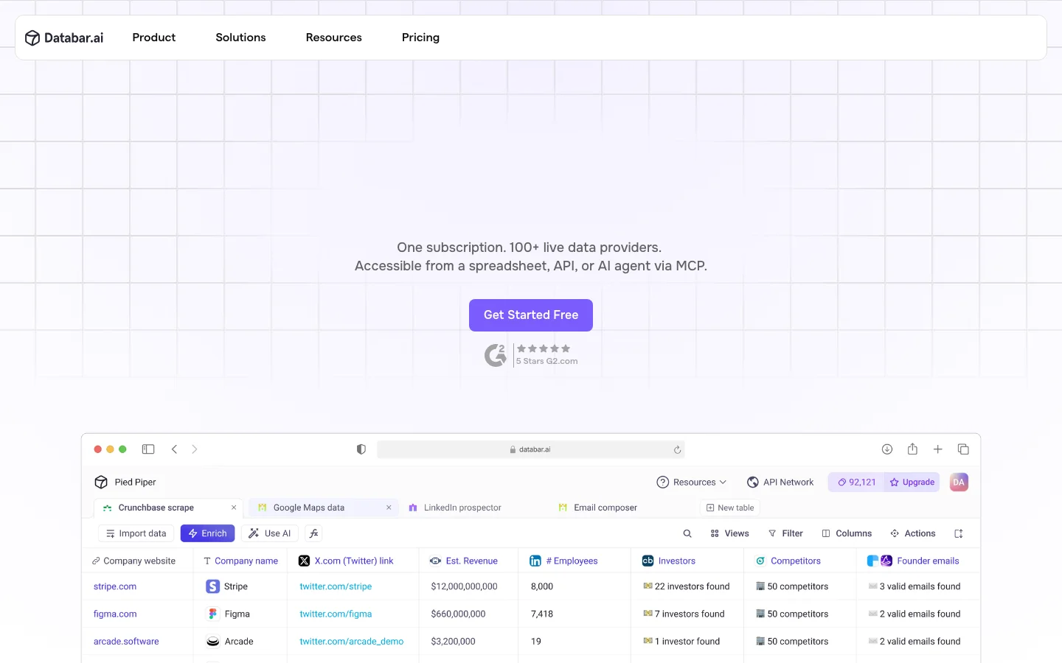The width and height of the screenshot is (1062, 663).
Task: Open the twitter.com/arcade_demo link
Action: pos(352,642)
